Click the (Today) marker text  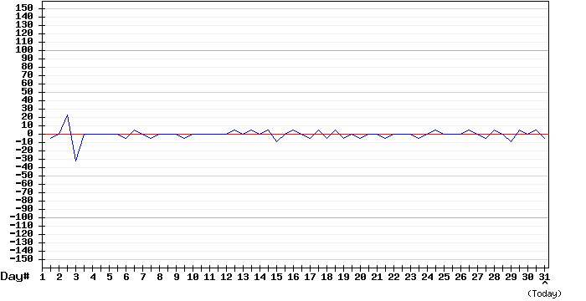click(x=544, y=294)
